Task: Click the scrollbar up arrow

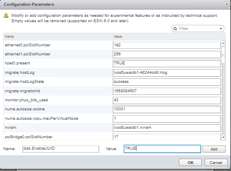Action: click(223, 43)
